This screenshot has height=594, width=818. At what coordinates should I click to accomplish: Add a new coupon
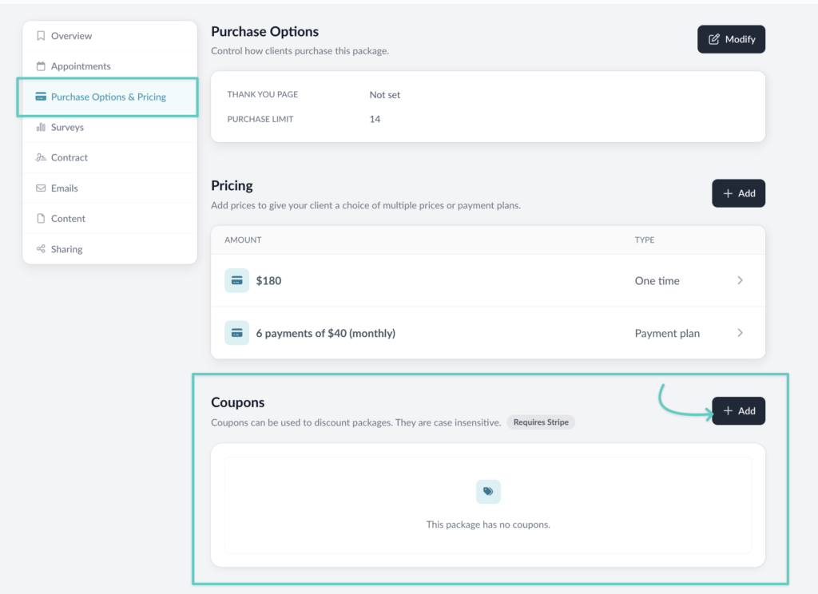point(738,411)
